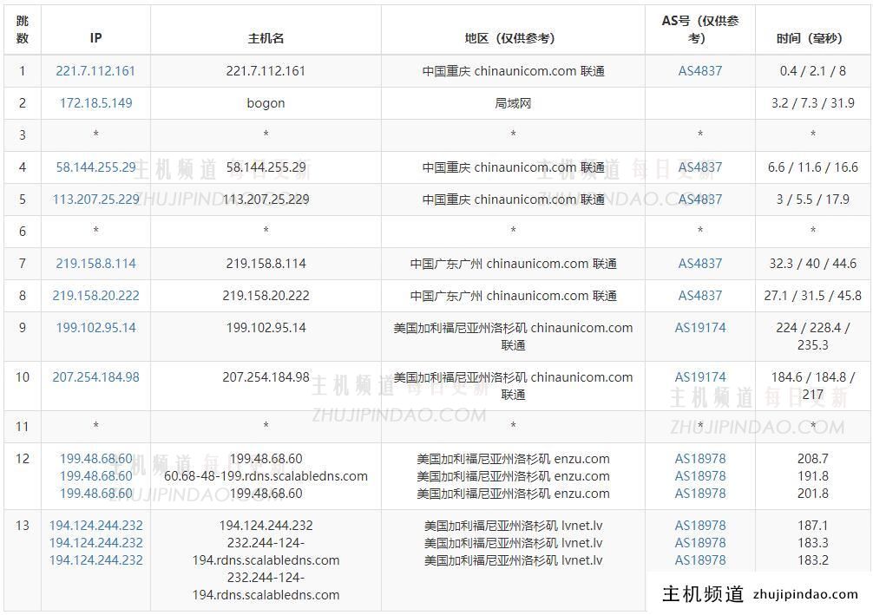The image size is (873, 615).
Task: Select time value '0.4 / 2.1 / 8'
Action: point(812,71)
